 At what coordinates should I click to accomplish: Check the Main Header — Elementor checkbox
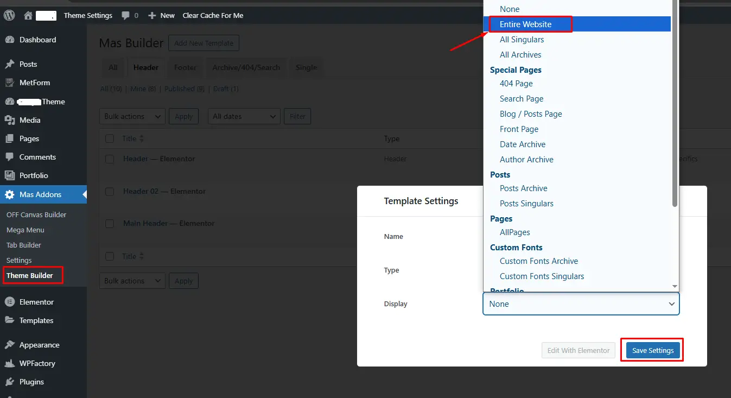click(x=110, y=224)
